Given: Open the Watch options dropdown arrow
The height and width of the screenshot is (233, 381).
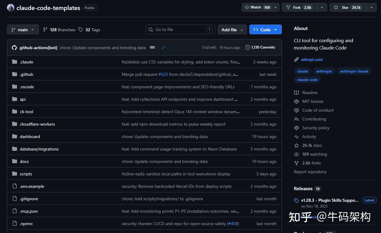Looking at the screenshot, I should pyautogui.click(x=275, y=8).
